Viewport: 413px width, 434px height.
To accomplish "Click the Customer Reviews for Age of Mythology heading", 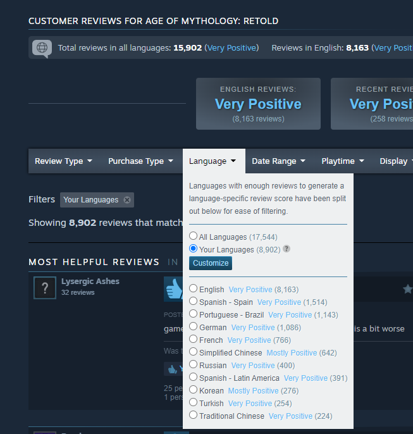I will coord(154,21).
